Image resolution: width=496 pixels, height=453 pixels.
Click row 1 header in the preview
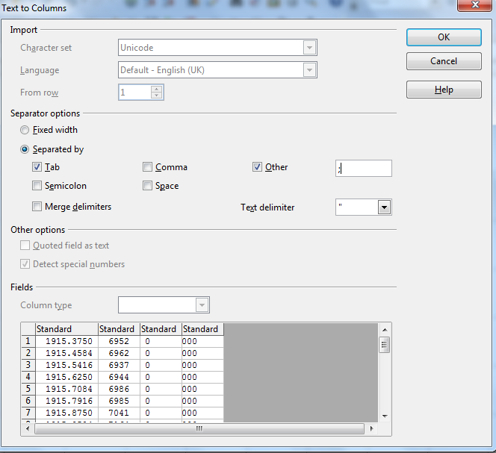coord(28,341)
